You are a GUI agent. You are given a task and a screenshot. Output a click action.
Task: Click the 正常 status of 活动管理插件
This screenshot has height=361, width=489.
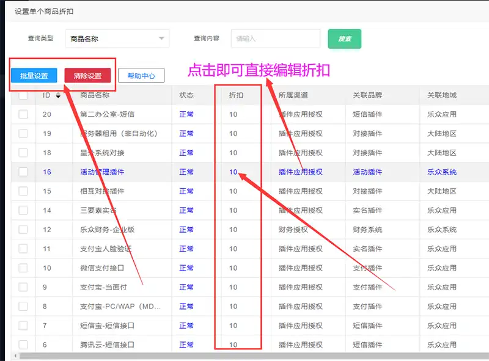(186, 172)
